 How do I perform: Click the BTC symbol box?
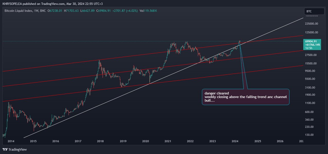pos(314,11)
